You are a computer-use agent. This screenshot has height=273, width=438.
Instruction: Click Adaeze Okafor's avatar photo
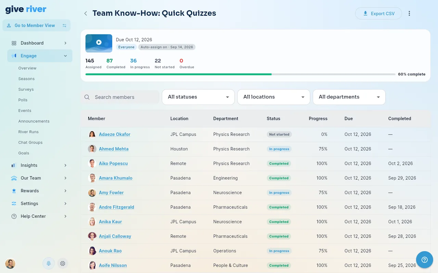point(92,134)
